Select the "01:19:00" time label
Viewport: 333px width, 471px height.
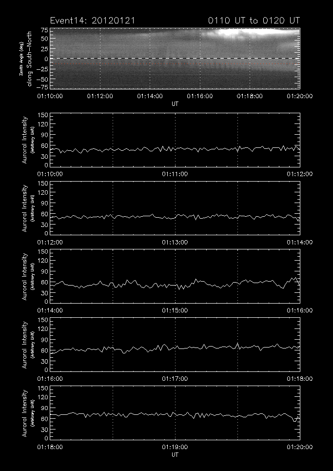175,447
